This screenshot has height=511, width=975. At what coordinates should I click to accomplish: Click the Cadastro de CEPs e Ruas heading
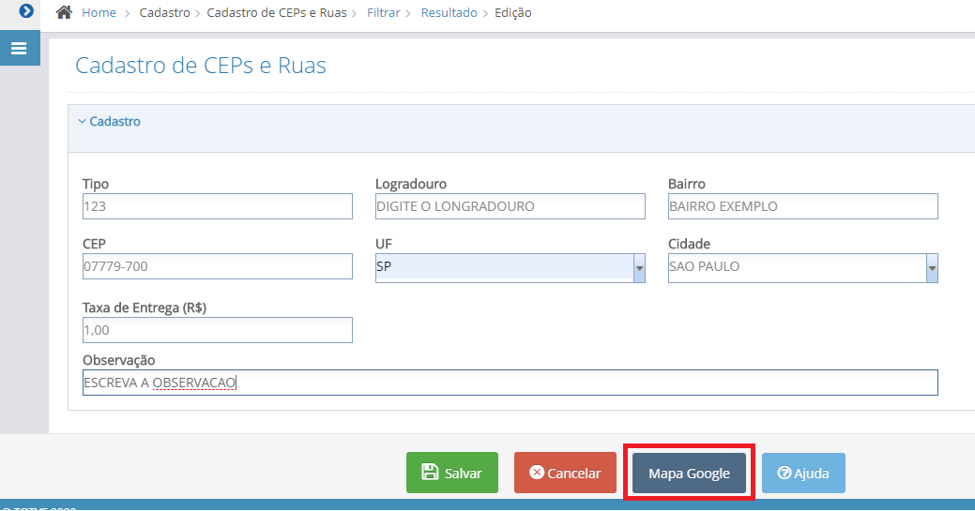[x=201, y=66]
